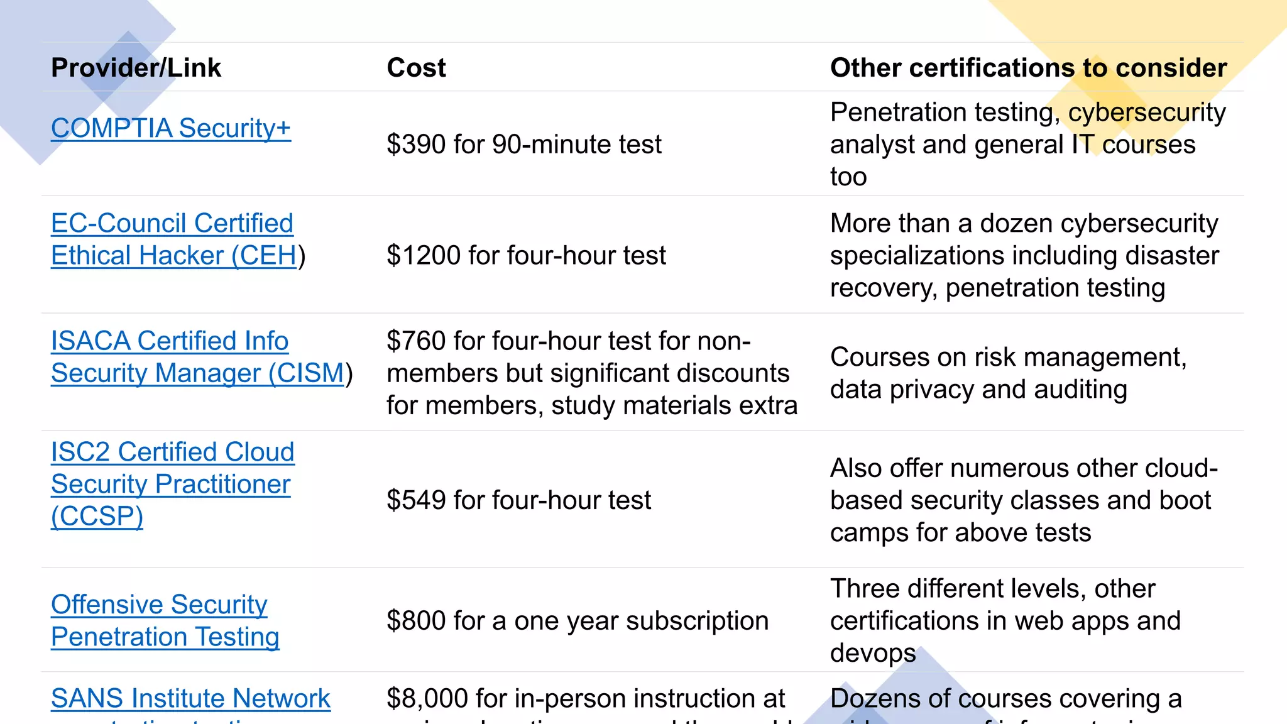
Task: Select the $390 for 90-minute test cell
Action: 524,145
